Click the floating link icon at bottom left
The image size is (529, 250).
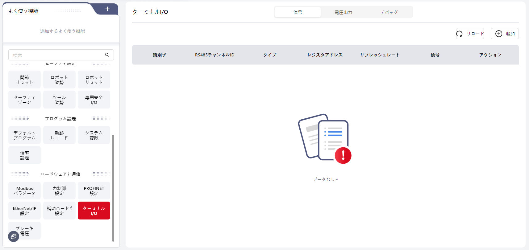(x=14, y=236)
